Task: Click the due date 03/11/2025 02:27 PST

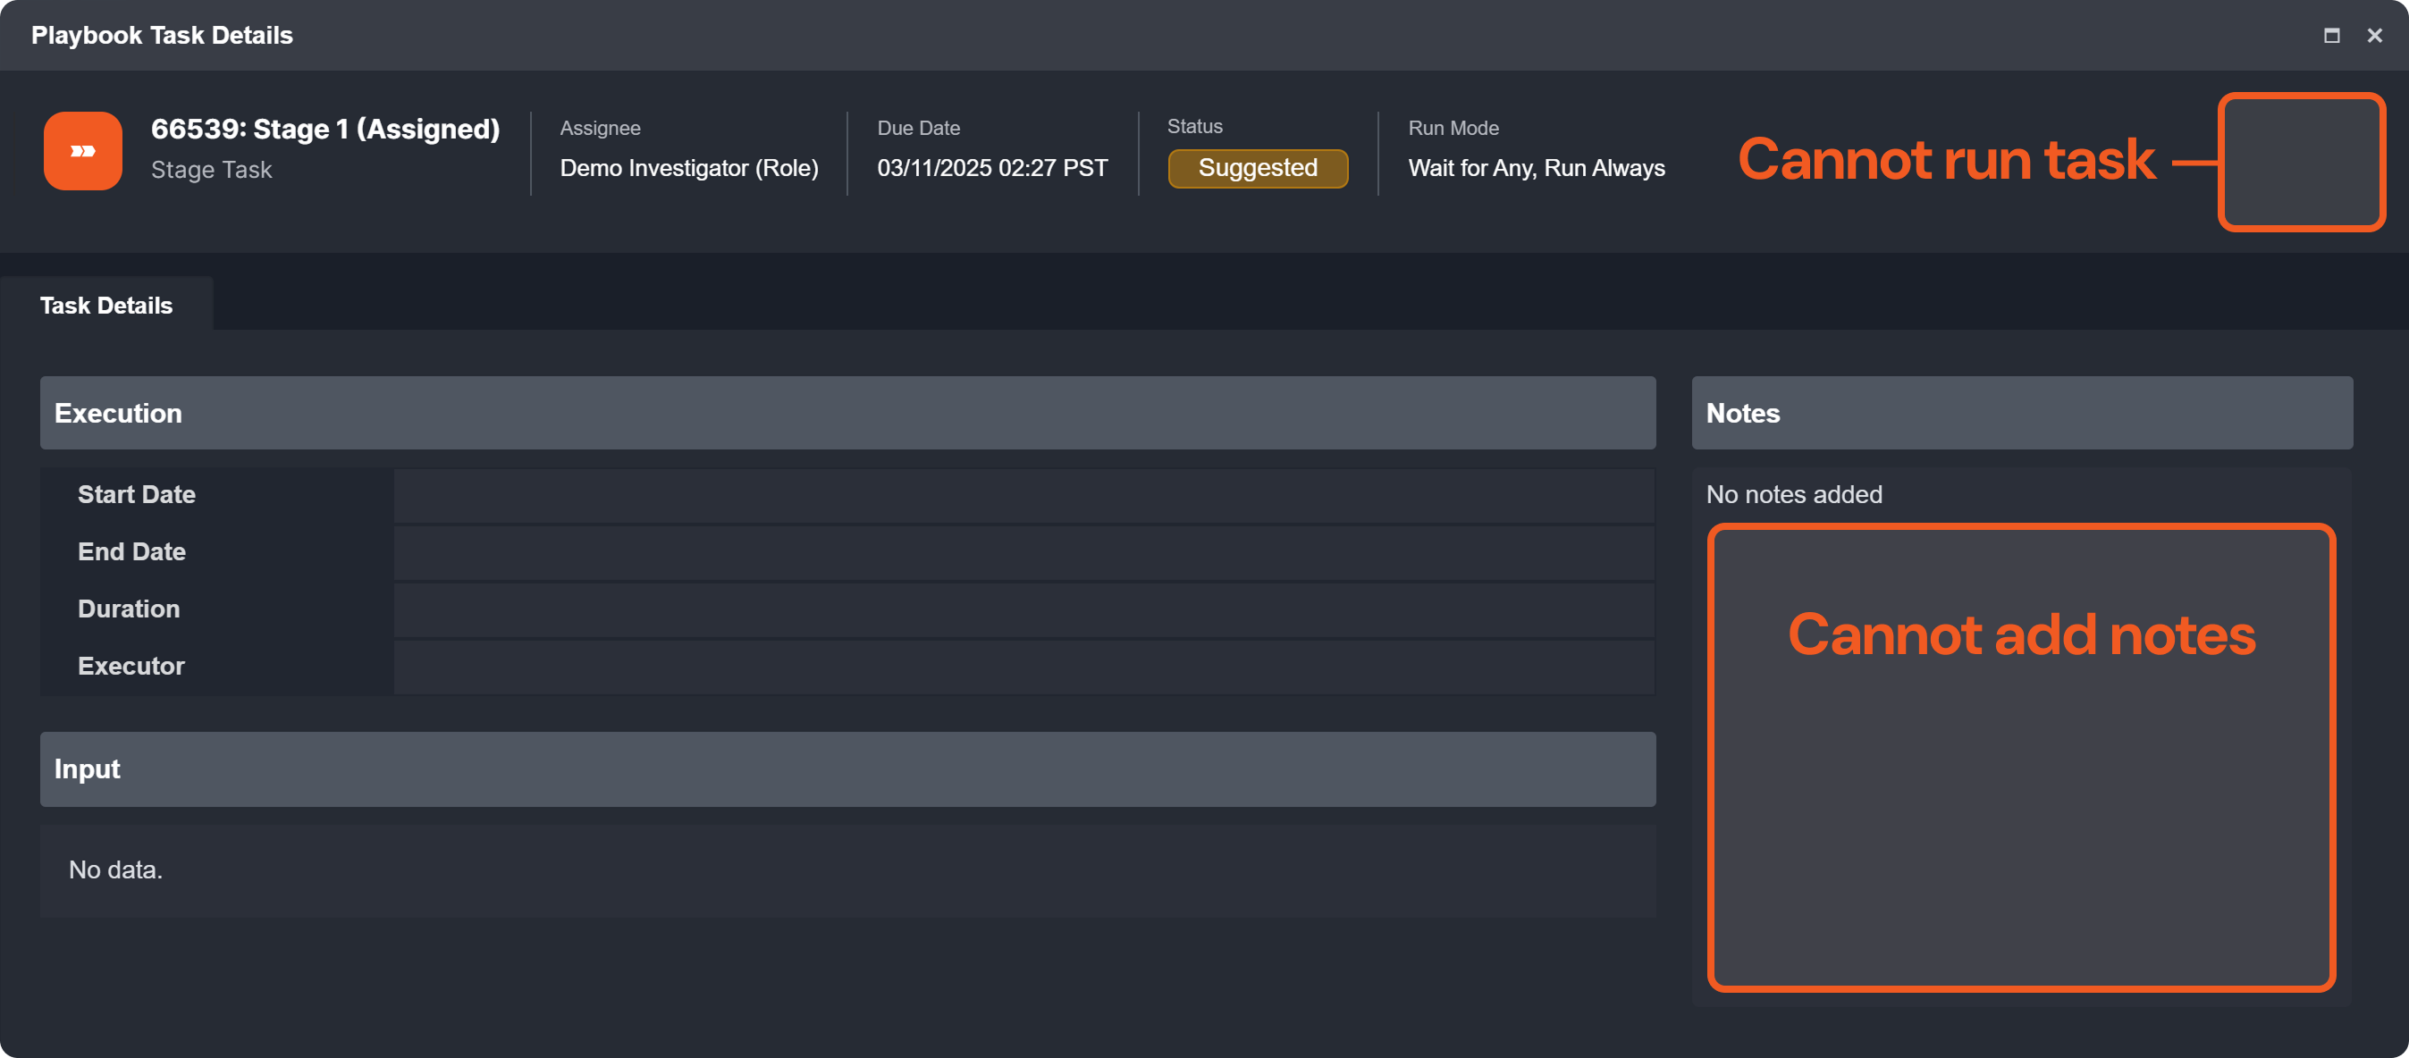Action: coord(991,168)
